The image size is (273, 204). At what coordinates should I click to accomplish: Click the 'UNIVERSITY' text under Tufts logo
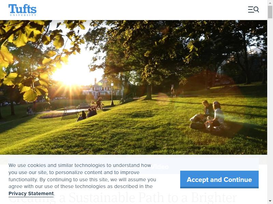click(x=23, y=15)
